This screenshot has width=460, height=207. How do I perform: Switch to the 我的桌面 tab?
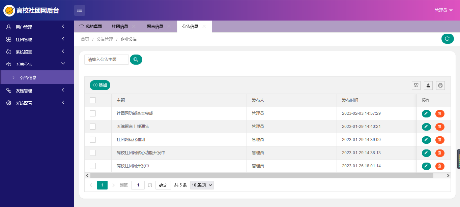click(x=90, y=26)
